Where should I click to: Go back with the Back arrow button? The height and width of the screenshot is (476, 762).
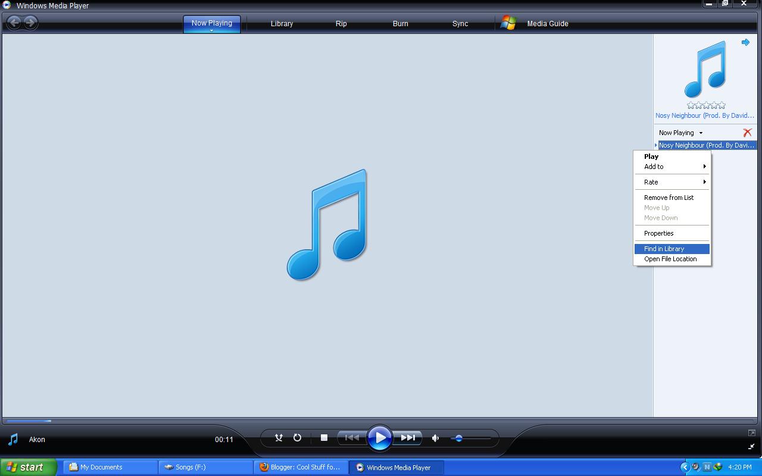pos(14,23)
